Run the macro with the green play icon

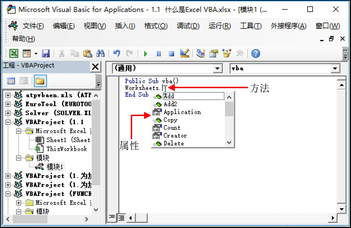(145, 54)
